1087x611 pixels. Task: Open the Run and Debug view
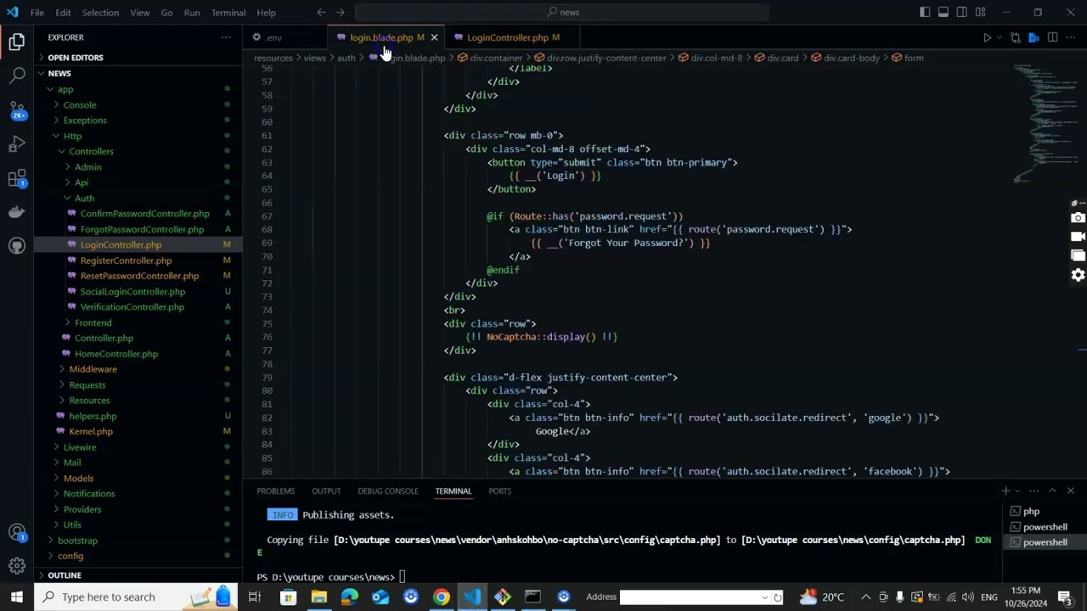[x=17, y=144]
